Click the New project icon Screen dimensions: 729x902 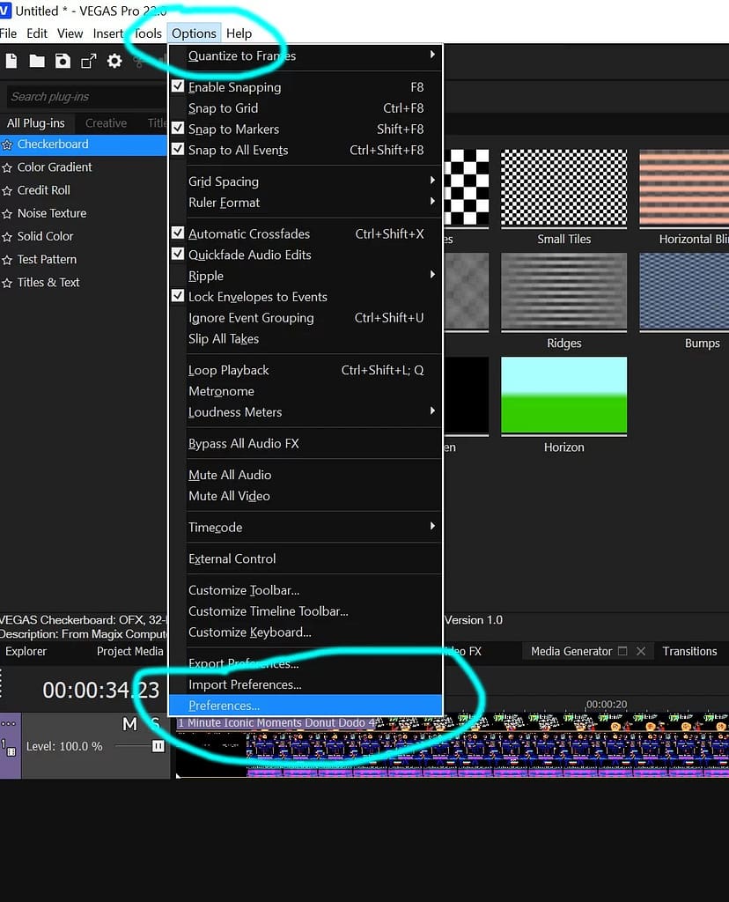[x=11, y=61]
